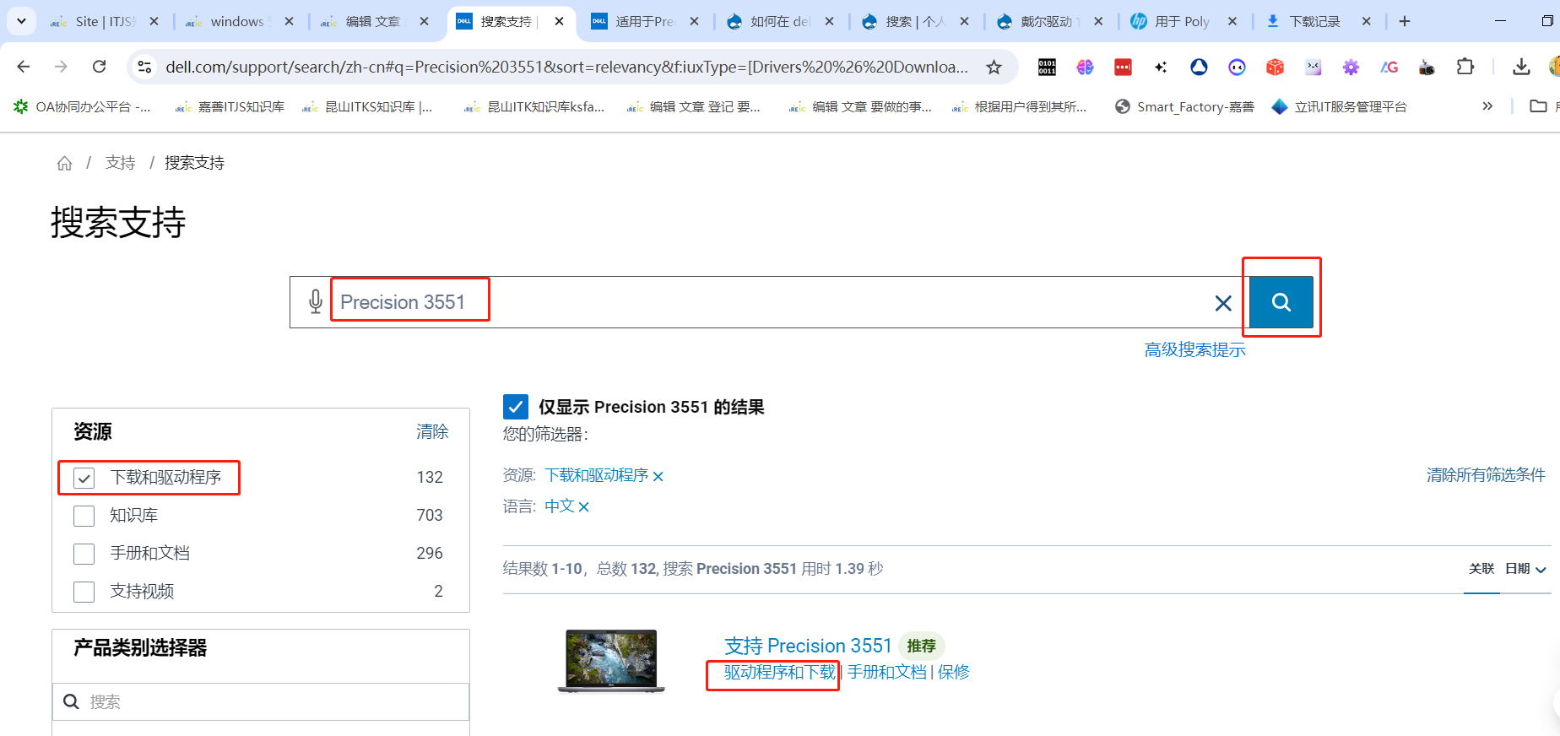Open the OA协同办公平台 bookmark
The width and height of the screenshot is (1560, 736).
(82, 106)
